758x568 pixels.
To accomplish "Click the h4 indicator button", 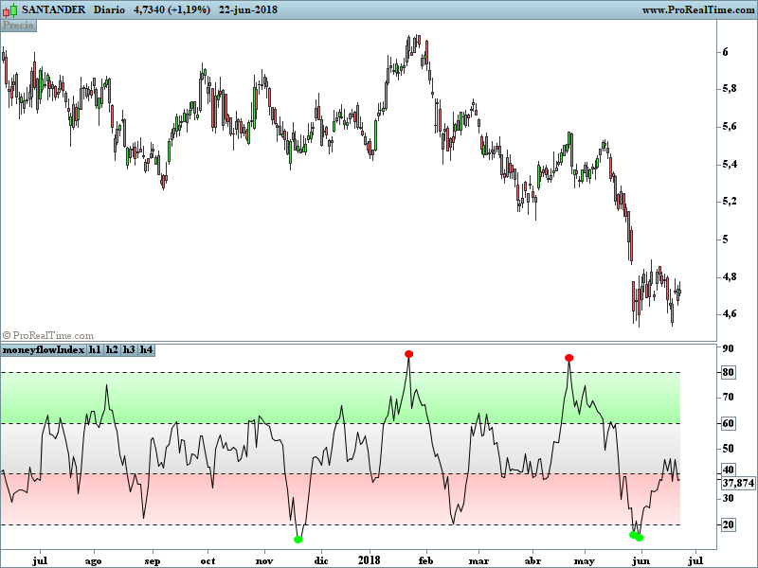I will pyautogui.click(x=146, y=349).
